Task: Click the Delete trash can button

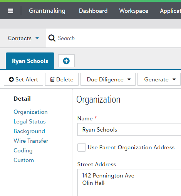Action: click(62, 79)
